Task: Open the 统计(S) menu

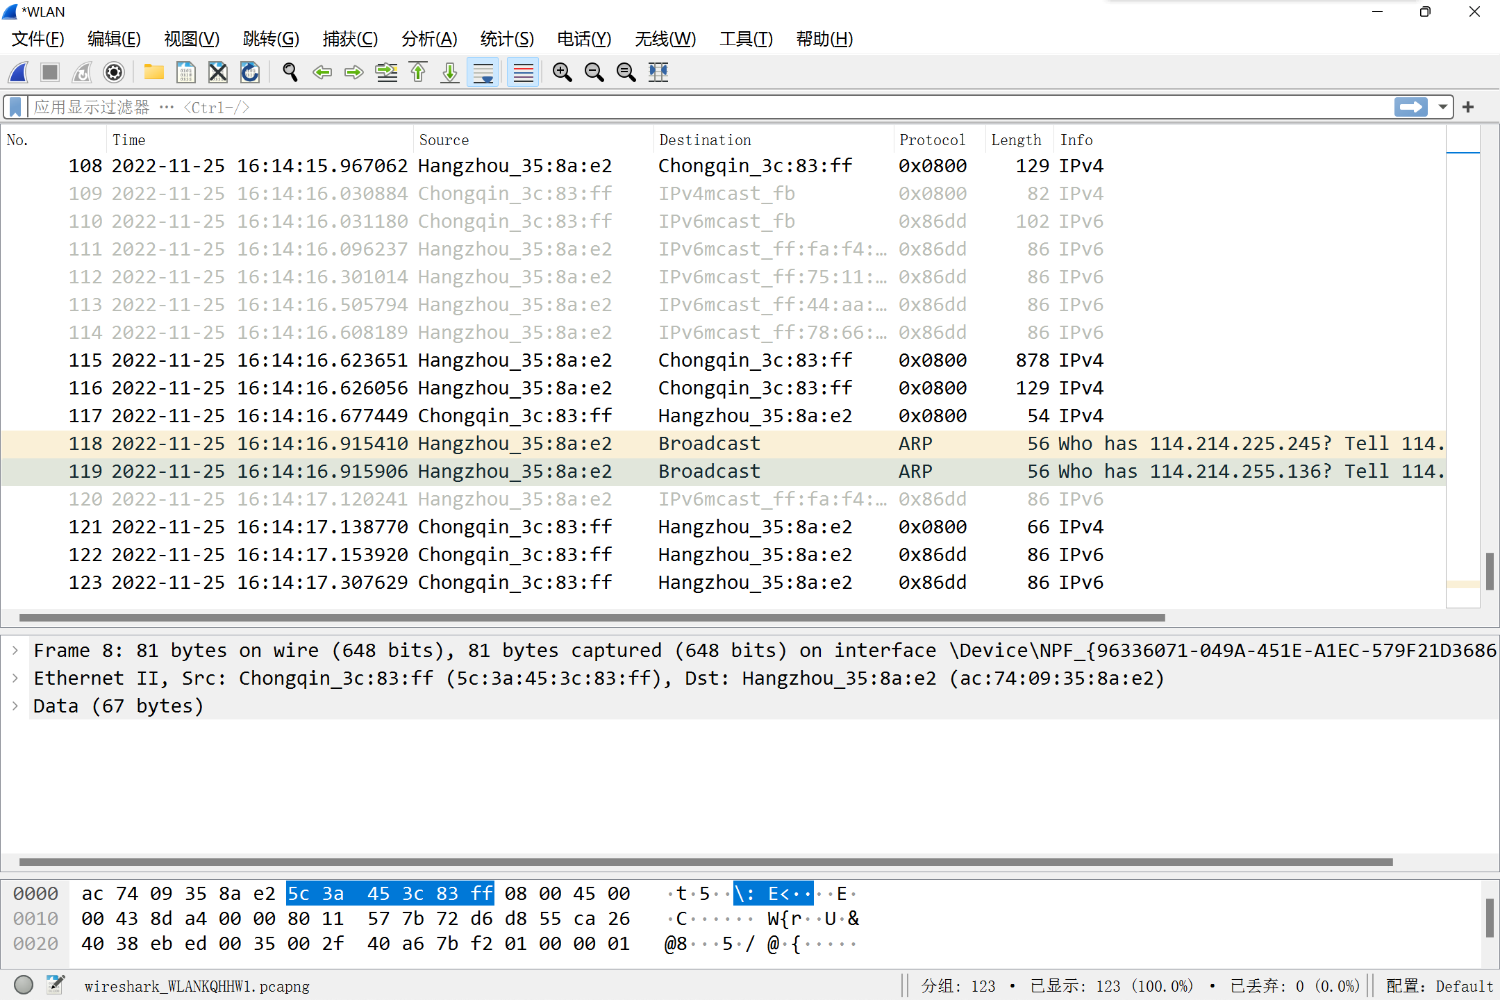Action: click(x=507, y=39)
